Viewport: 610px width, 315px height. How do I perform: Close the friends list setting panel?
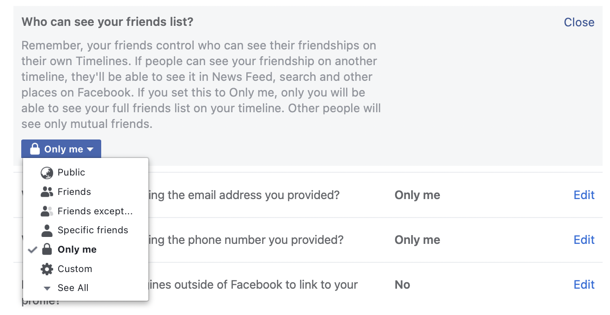coord(579,22)
